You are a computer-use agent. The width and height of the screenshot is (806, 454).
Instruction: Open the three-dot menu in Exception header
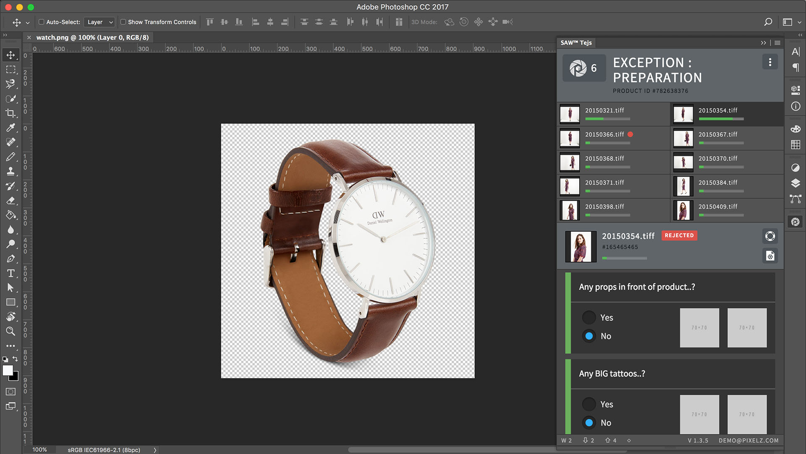coord(770,62)
